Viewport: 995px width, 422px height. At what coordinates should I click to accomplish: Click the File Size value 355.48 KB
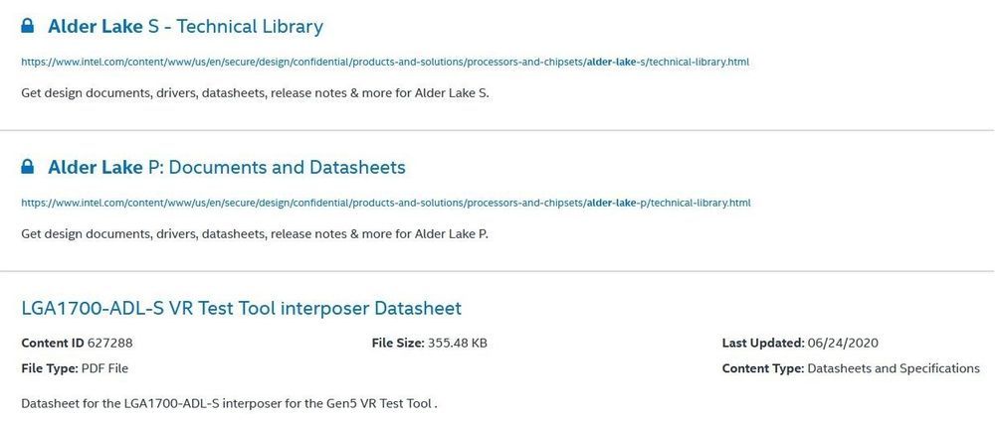coord(458,343)
